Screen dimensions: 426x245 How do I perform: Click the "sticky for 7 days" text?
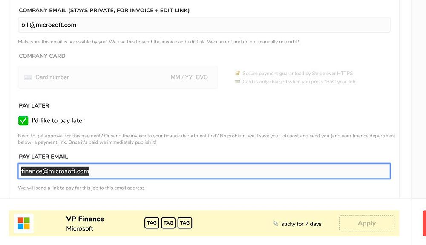click(x=301, y=224)
